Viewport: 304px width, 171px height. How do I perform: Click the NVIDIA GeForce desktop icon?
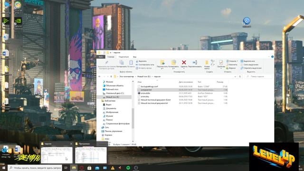pyautogui.click(x=18, y=21)
